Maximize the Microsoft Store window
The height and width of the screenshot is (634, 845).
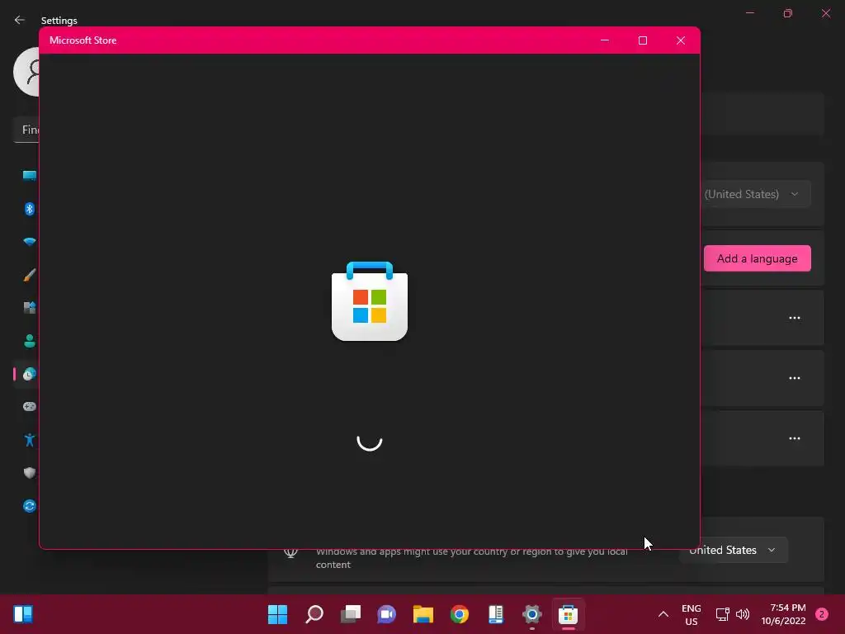pos(642,40)
